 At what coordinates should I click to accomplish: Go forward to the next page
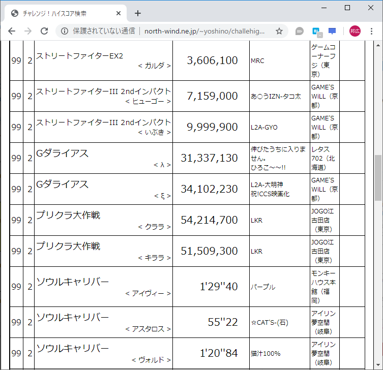pos(28,31)
